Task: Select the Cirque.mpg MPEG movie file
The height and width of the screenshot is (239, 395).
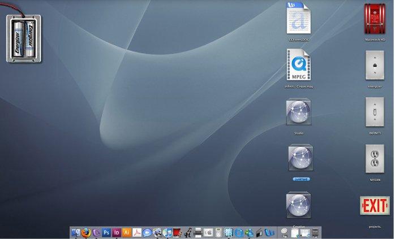Action: [299, 65]
